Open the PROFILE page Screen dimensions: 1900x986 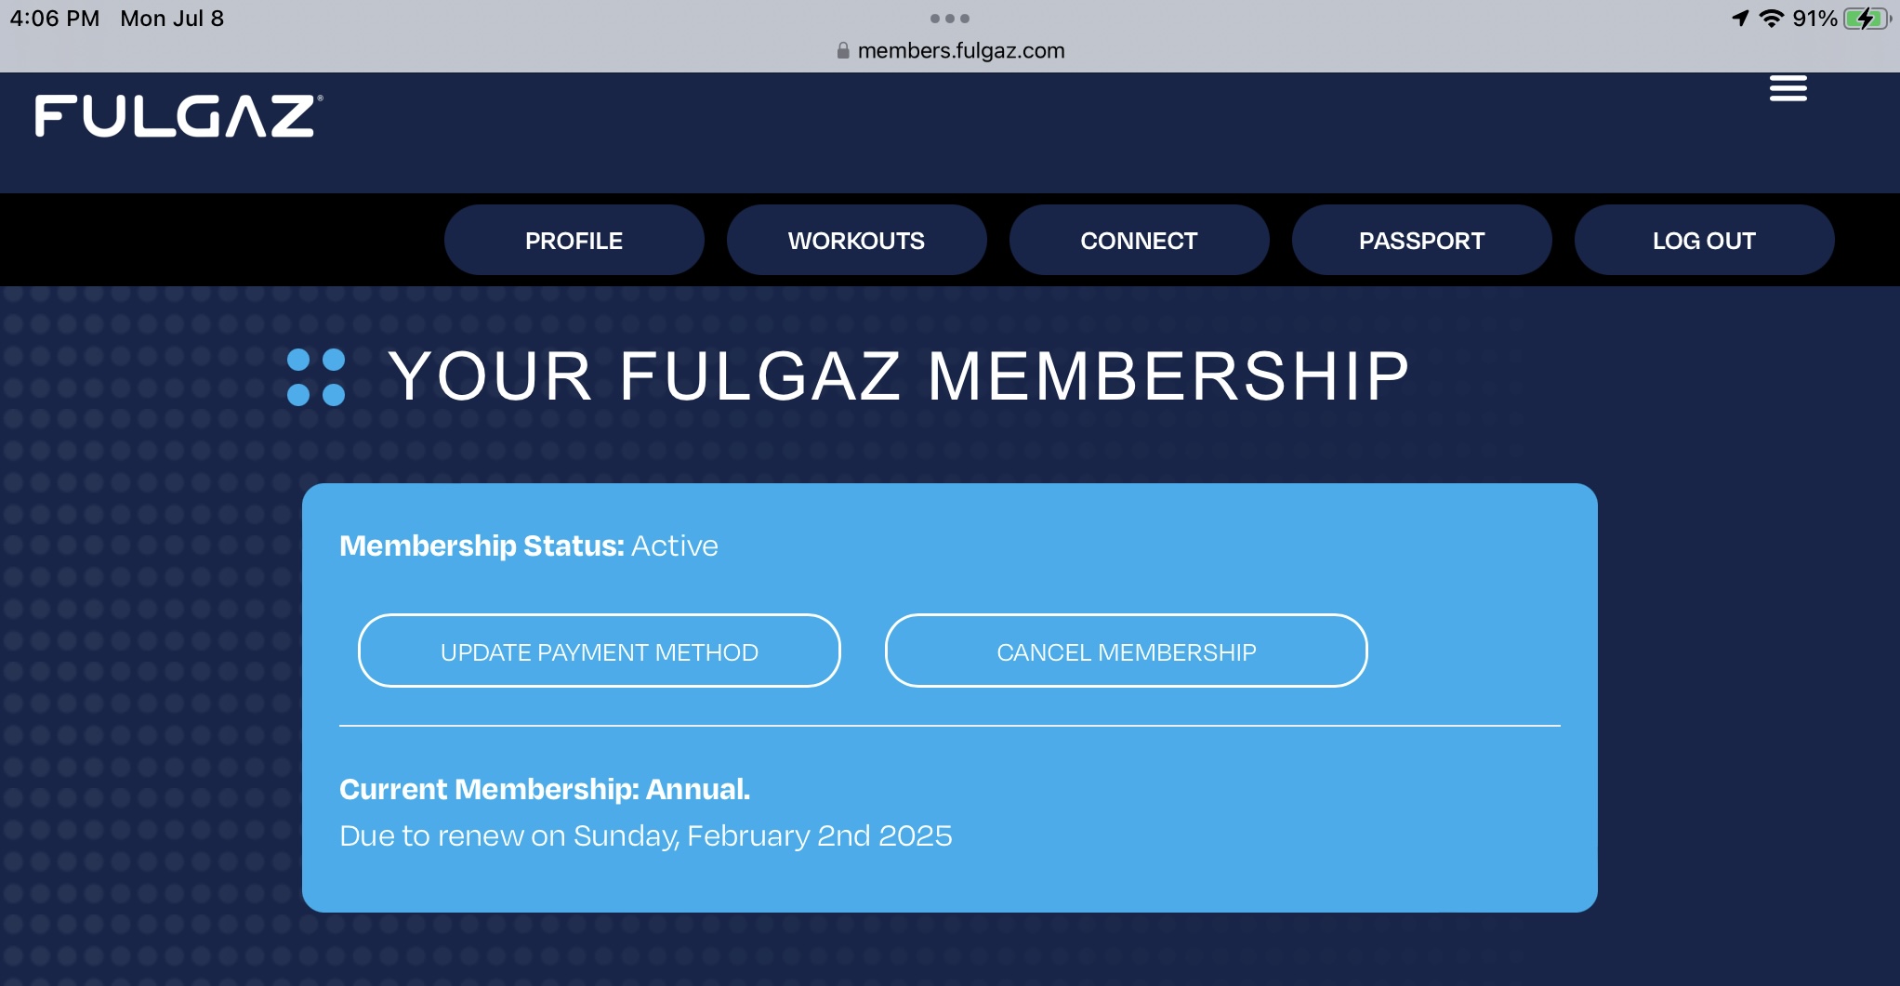pyautogui.click(x=574, y=241)
